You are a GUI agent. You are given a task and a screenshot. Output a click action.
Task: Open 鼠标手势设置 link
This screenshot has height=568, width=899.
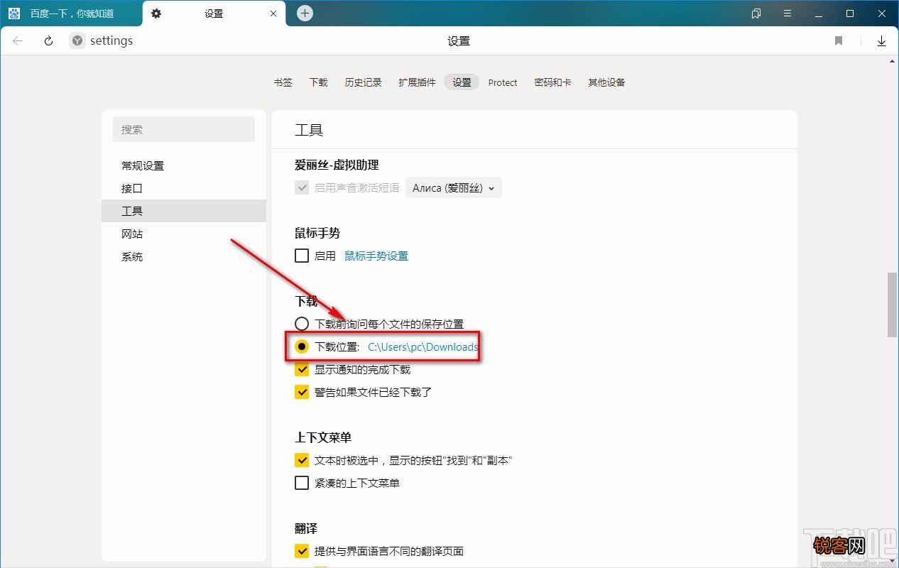click(376, 256)
